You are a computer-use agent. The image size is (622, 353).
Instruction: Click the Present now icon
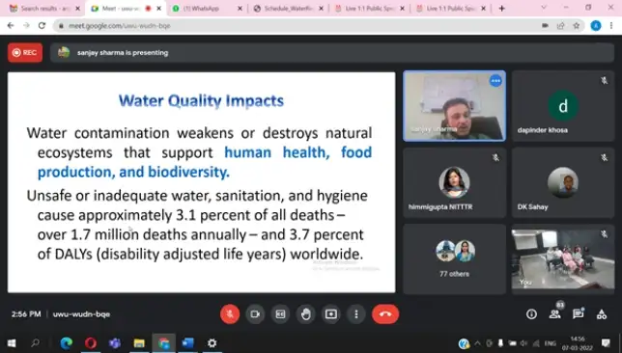pos(331,314)
